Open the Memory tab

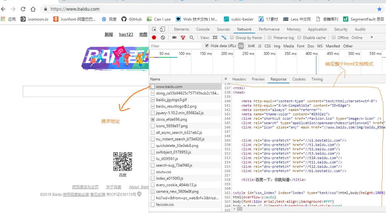tap(294, 29)
